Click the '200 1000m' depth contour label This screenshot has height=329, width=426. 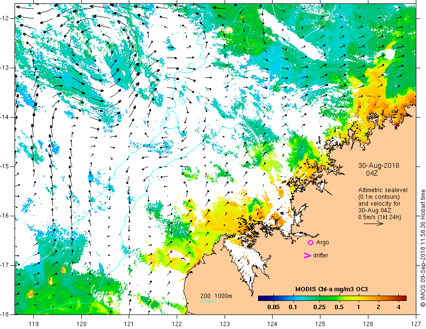(x=216, y=296)
